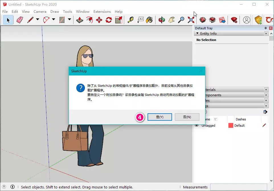Open the Camera menu
Image resolution: width=274 pixels, height=191 pixels.
pyautogui.click(x=40, y=11)
